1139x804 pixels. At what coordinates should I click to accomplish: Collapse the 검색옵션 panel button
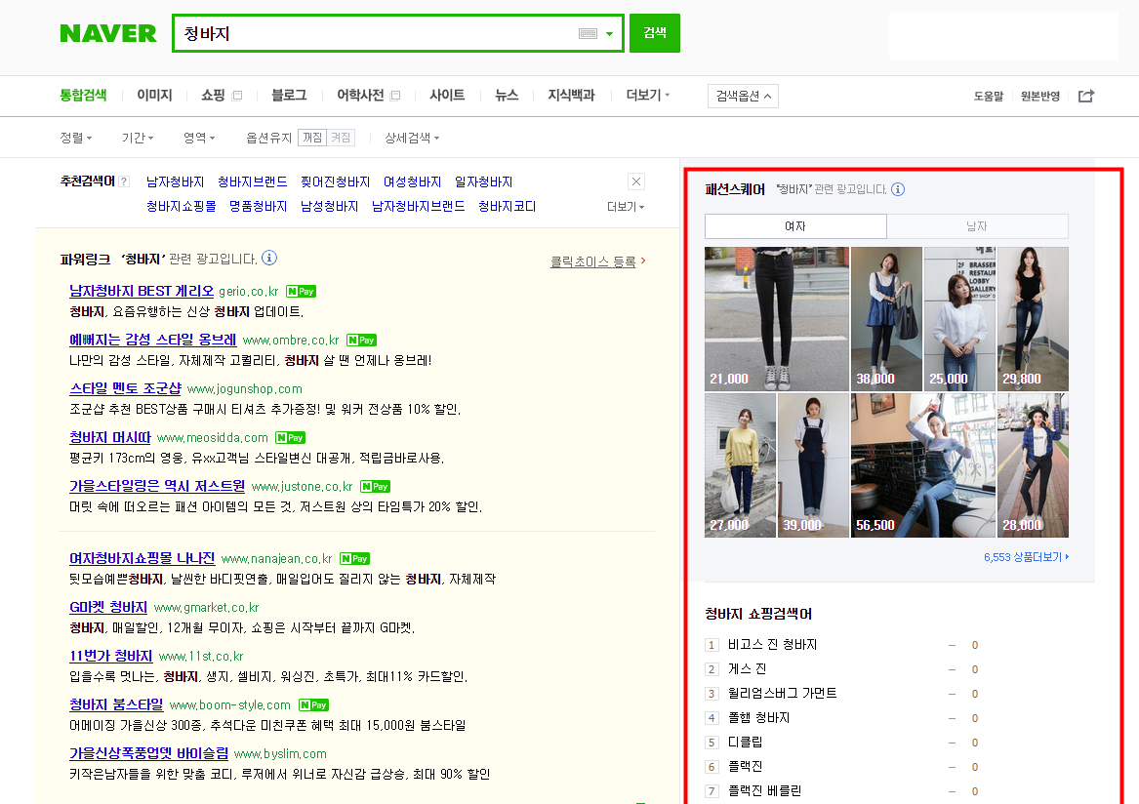743,96
